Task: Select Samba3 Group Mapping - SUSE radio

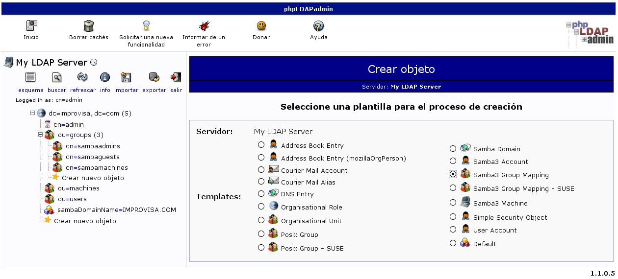Action: [x=453, y=187]
